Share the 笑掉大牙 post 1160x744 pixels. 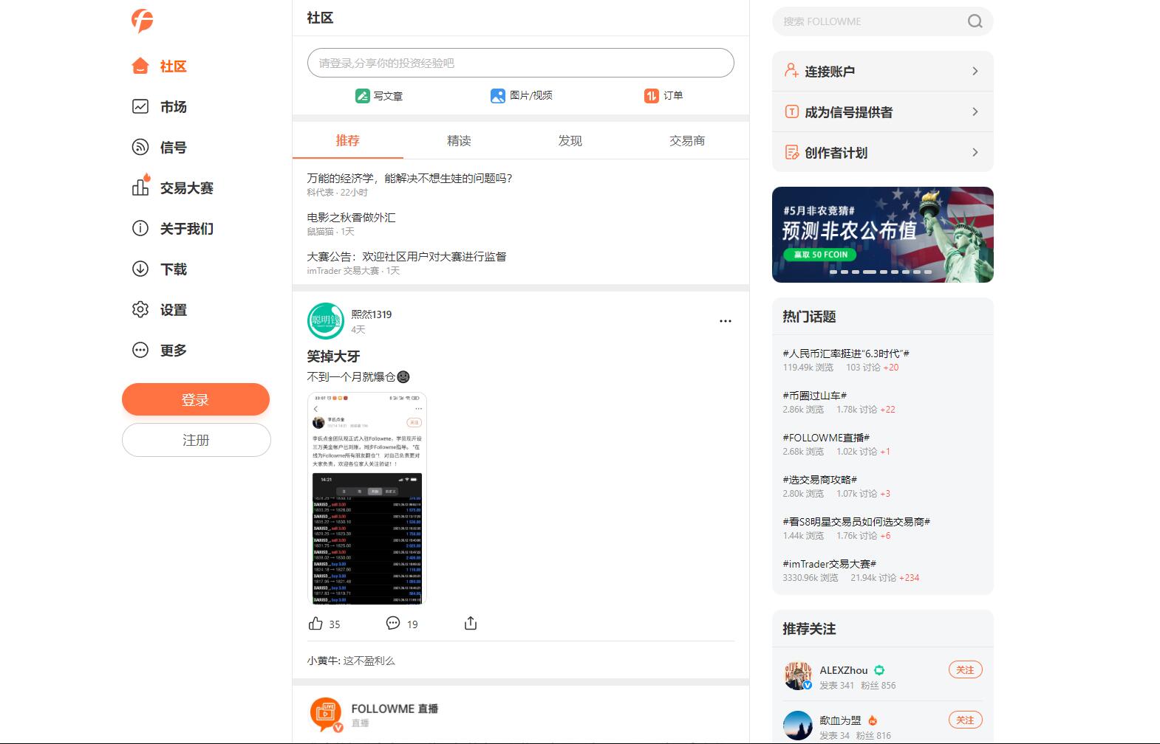471,623
